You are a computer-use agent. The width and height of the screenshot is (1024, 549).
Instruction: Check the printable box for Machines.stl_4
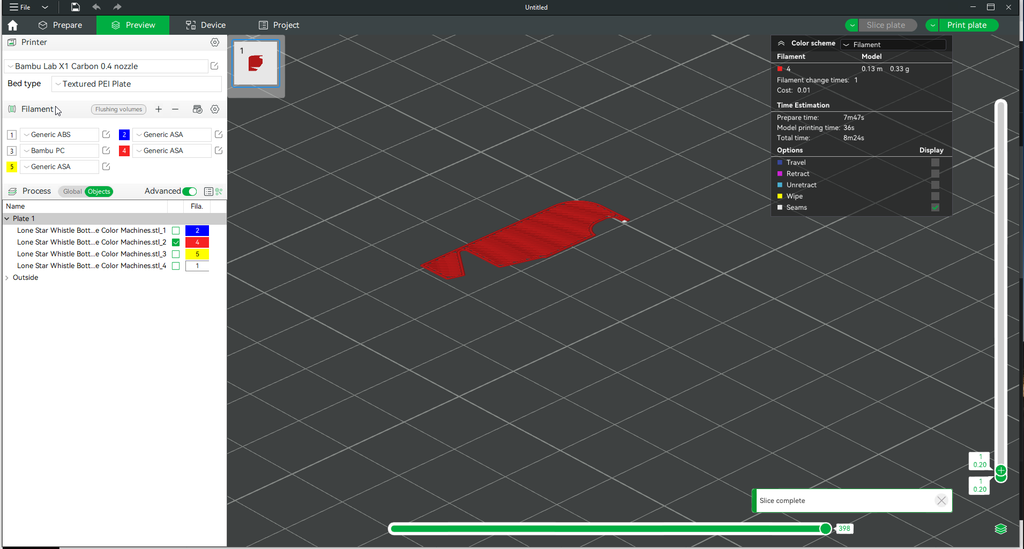pyautogui.click(x=176, y=266)
